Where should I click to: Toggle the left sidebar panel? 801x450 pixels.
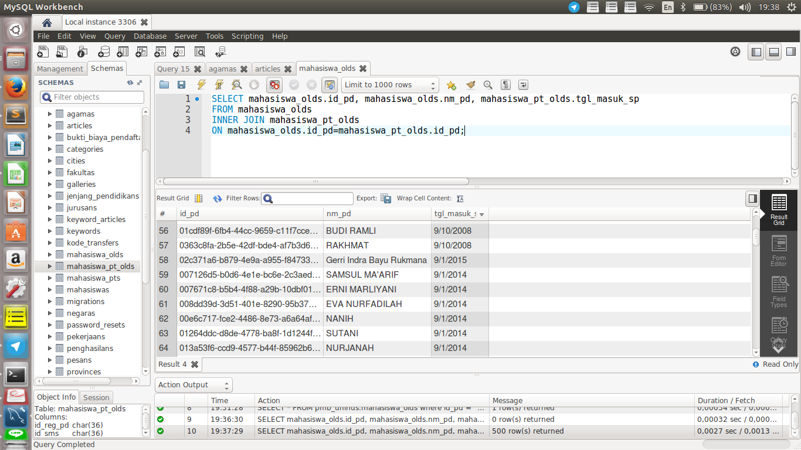756,52
